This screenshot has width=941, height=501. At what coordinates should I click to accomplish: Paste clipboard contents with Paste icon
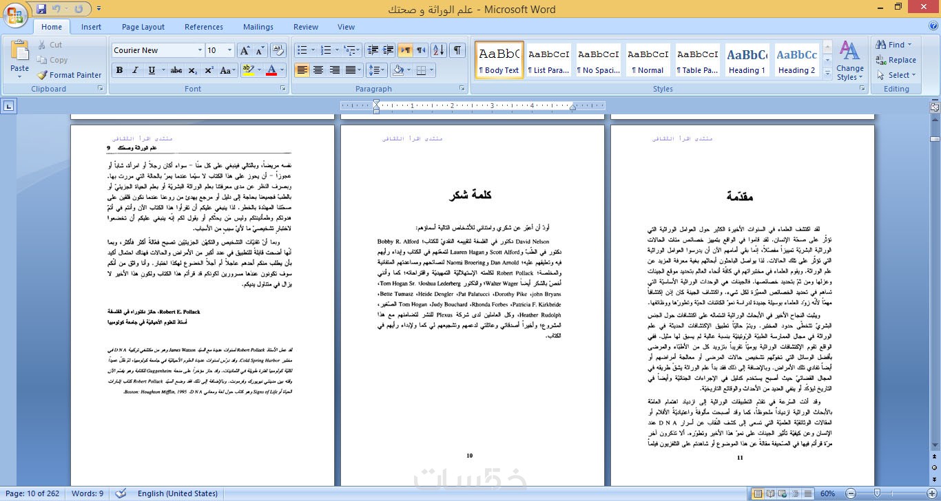coord(19,51)
